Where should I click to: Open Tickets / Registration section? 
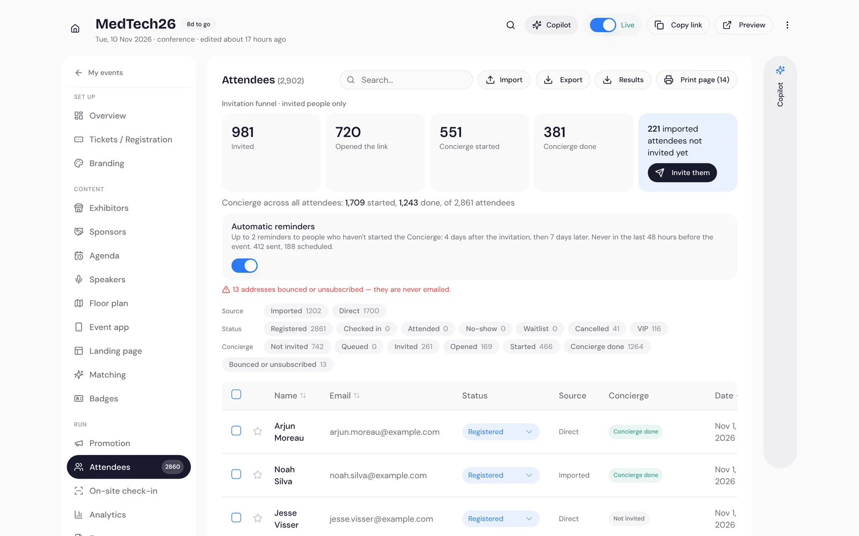(x=129, y=139)
